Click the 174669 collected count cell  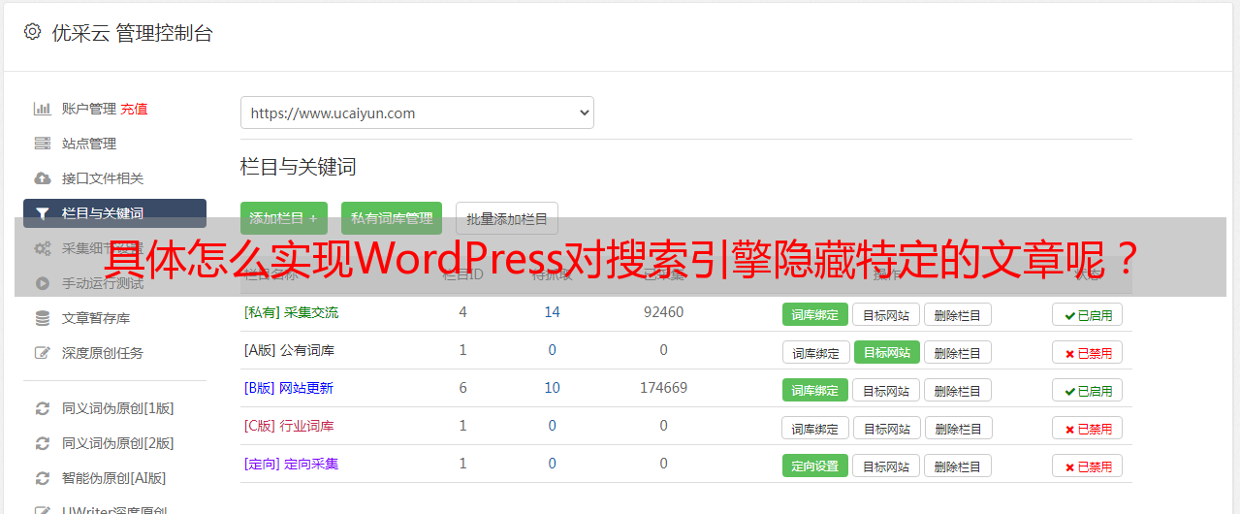tap(663, 388)
